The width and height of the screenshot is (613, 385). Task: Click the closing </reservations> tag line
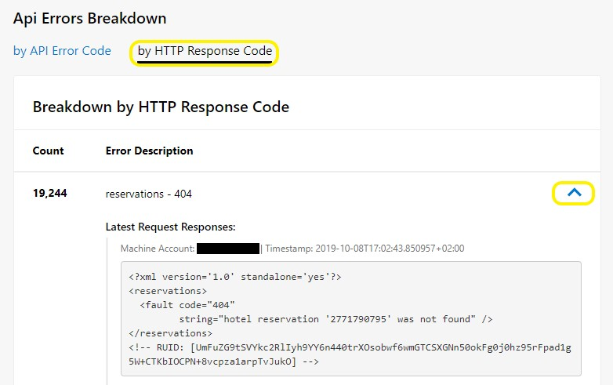tap(170, 333)
